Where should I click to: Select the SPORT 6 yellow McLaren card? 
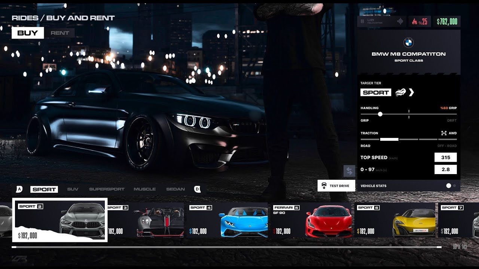coord(395,220)
